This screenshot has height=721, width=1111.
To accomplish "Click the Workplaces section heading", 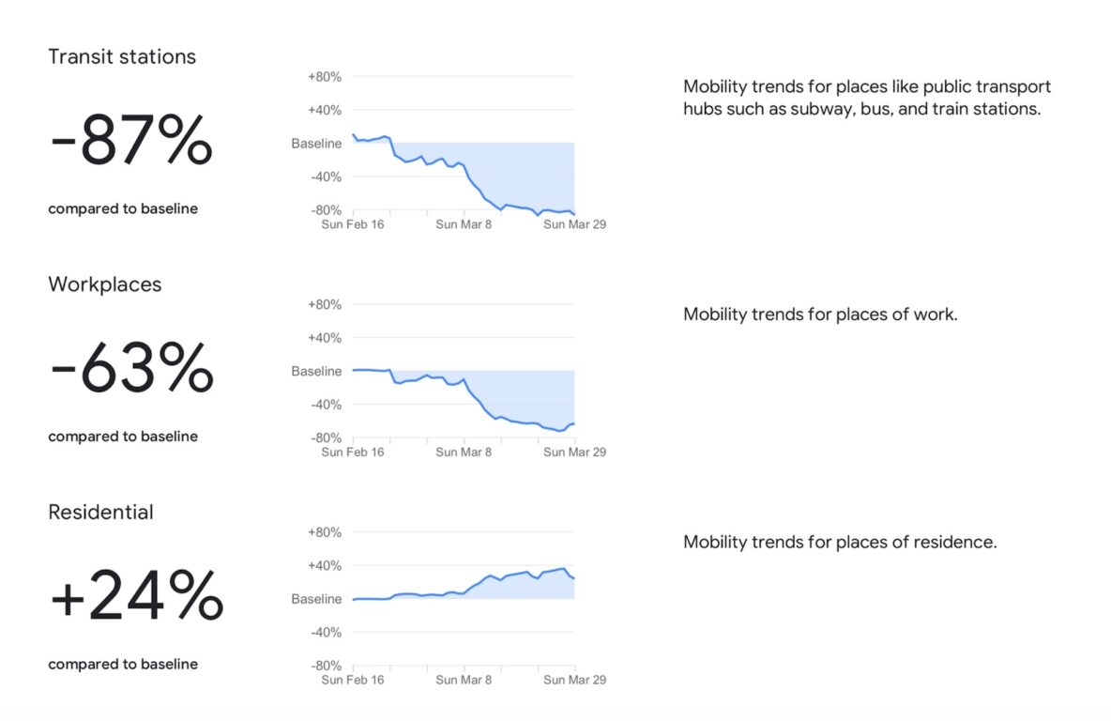I will [x=105, y=284].
